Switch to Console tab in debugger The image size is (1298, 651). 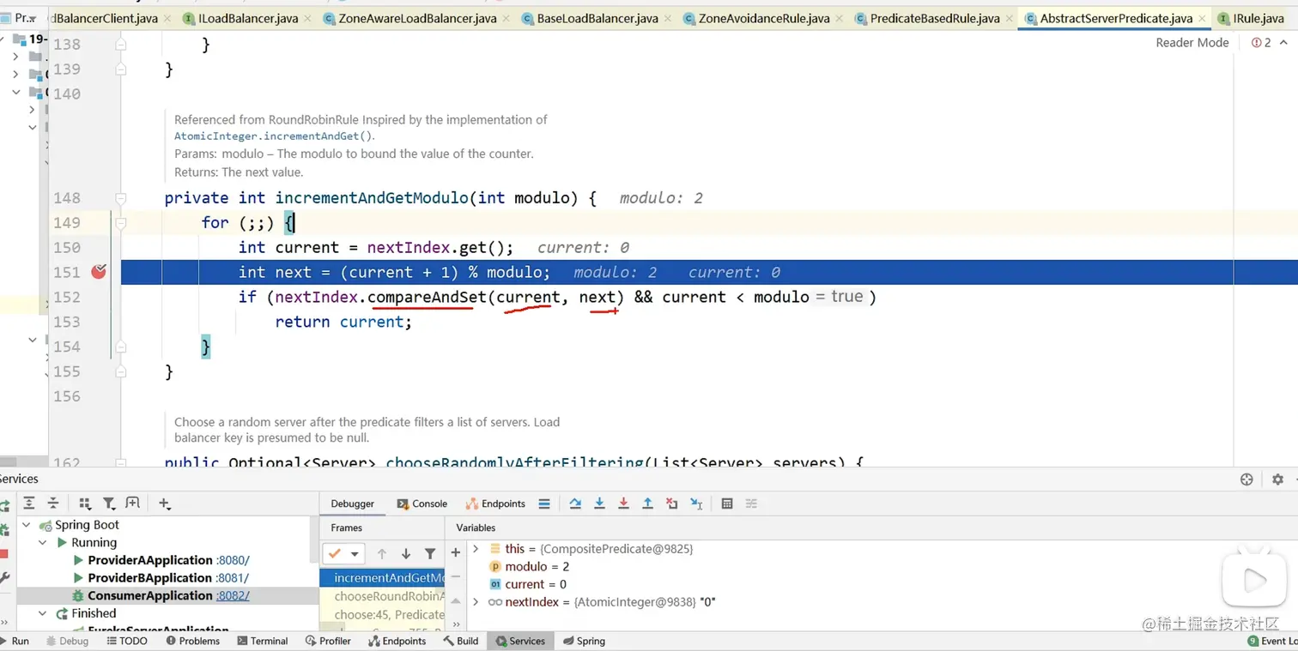pos(422,503)
